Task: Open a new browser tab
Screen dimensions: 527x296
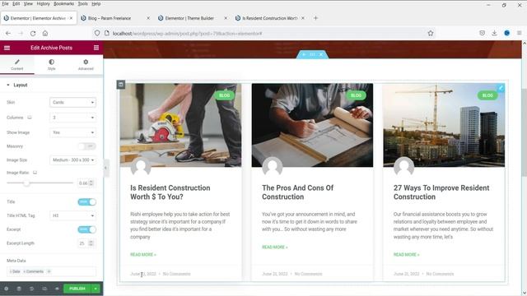Action: click(x=315, y=18)
